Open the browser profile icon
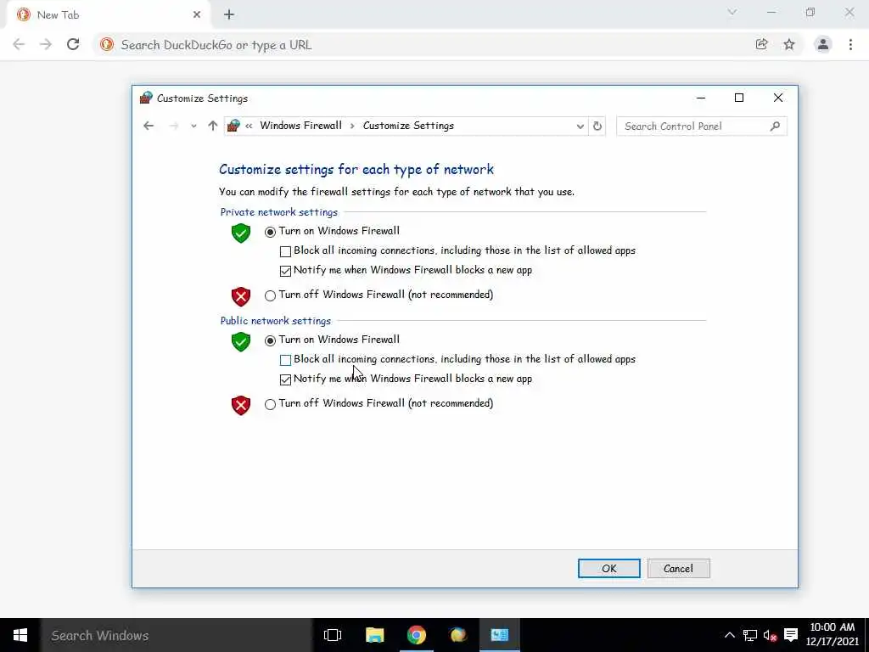Screen dimensions: 869x652 click(x=823, y=44)
